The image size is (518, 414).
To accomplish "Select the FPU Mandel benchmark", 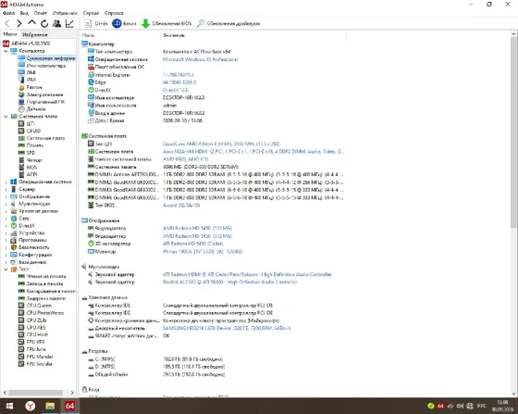I will pos(36,357).
